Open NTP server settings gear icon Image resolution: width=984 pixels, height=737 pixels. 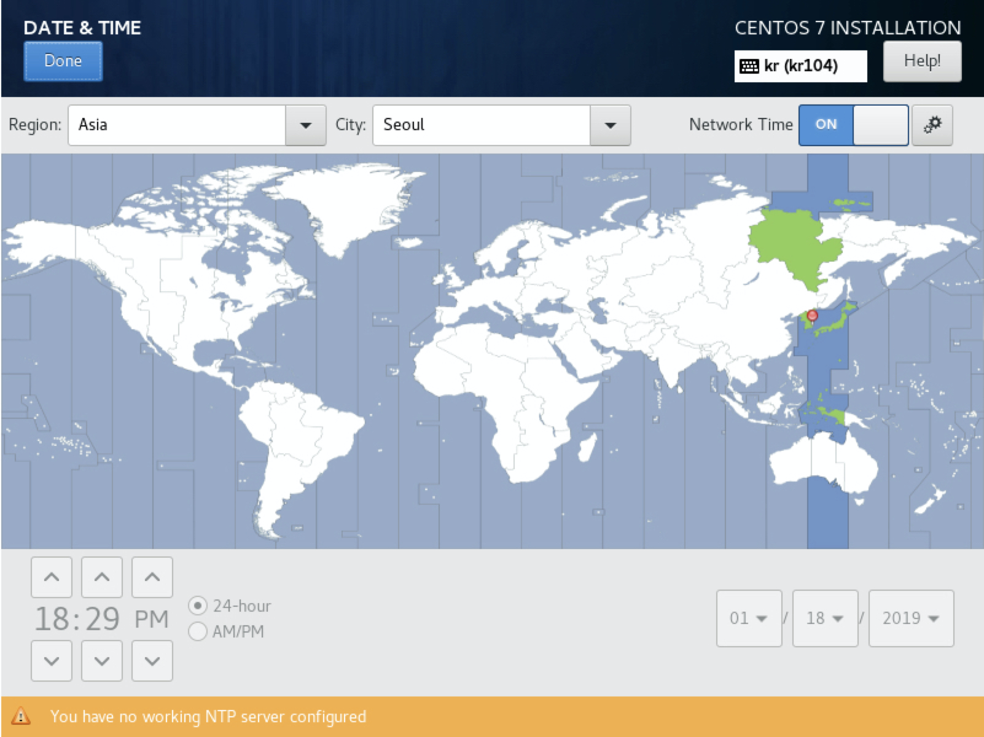(932, 125)
